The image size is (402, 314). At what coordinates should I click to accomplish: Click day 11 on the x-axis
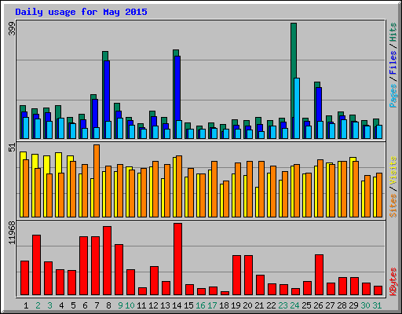click(141, 305)
